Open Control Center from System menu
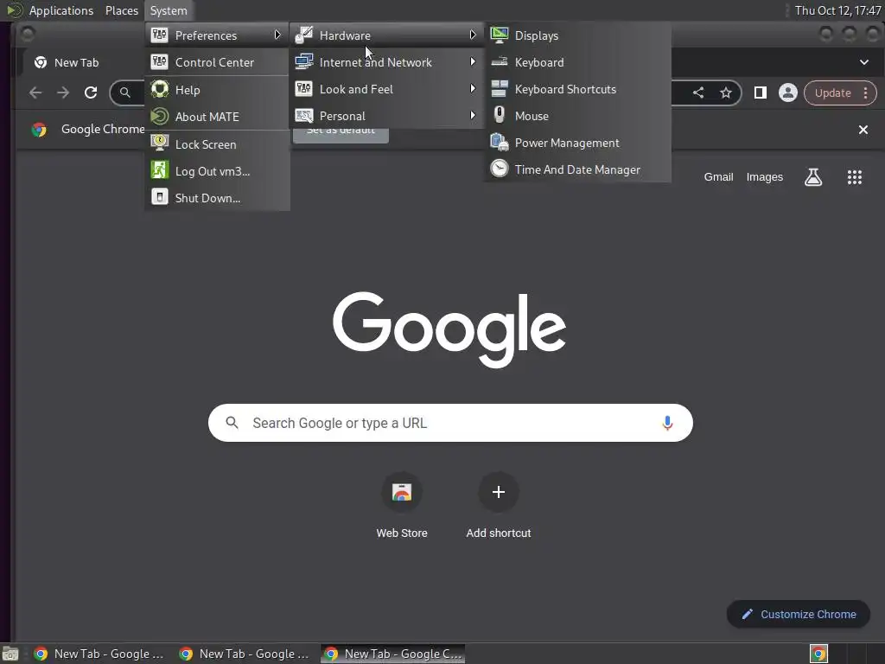The image size is (885, 664). click(x=217, y=62)
